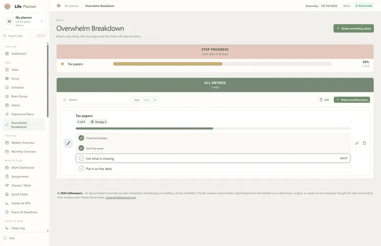Switch the entries filter to Done
Viewport: 381px width, 246px height.
[146, 100]
